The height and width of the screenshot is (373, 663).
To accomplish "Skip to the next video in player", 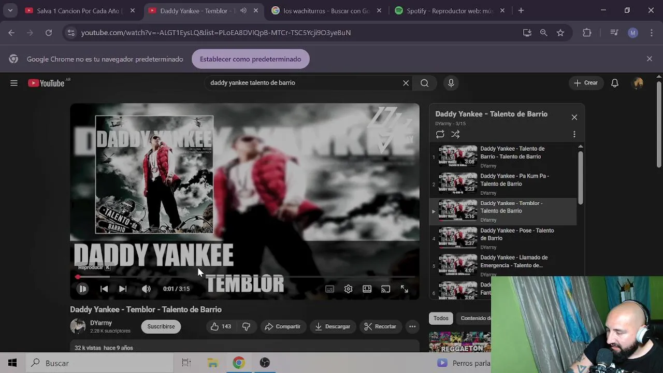I will (123, 289).
